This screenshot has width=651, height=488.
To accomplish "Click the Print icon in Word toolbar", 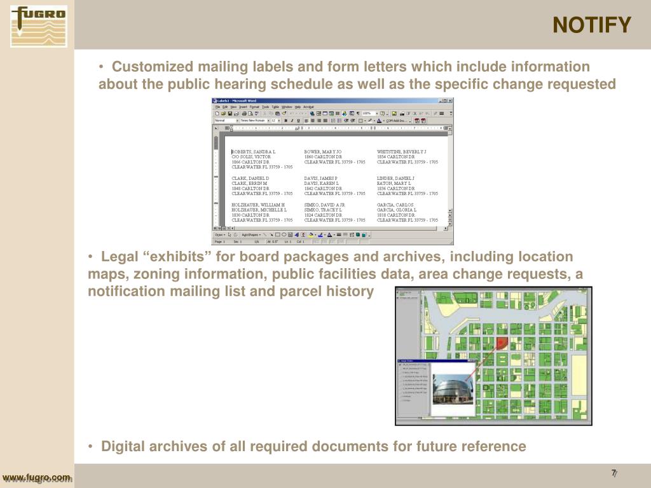I will click(244, 113).
